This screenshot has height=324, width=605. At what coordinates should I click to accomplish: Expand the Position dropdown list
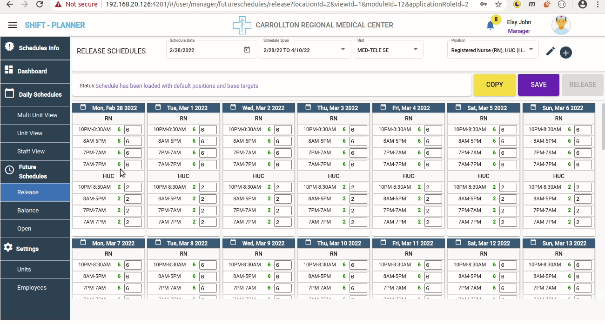[x=531, y=49]
